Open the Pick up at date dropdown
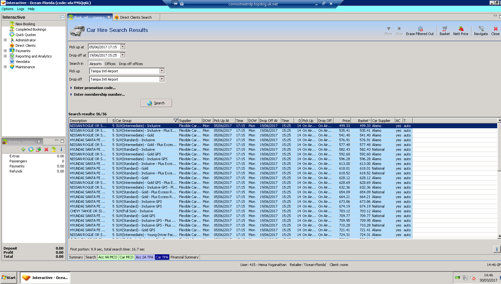501x284 pixels. coord(123,47)
